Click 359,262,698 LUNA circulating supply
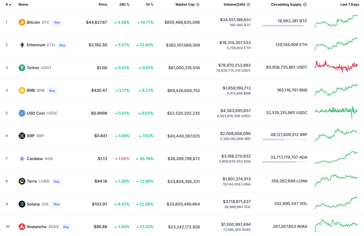 pyautogui.click(x=289, y=181)
